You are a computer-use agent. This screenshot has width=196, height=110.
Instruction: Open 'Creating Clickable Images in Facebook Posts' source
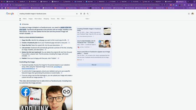[89, 29]
